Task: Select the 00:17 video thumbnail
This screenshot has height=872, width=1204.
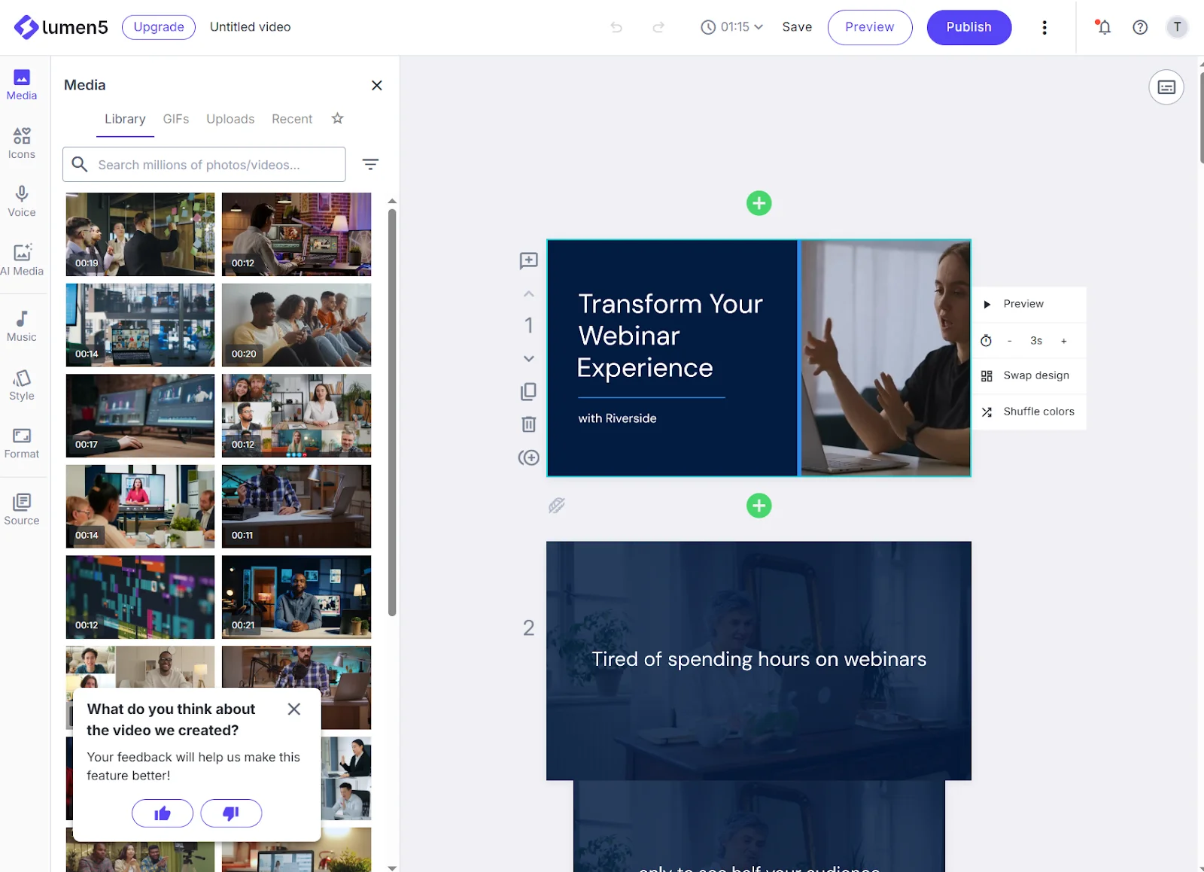Action: coord(140,415)
